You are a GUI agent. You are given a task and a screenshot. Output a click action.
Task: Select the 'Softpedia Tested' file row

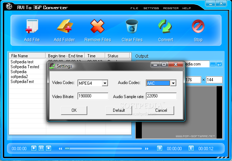pyautogui.click(x=28, y=67)
